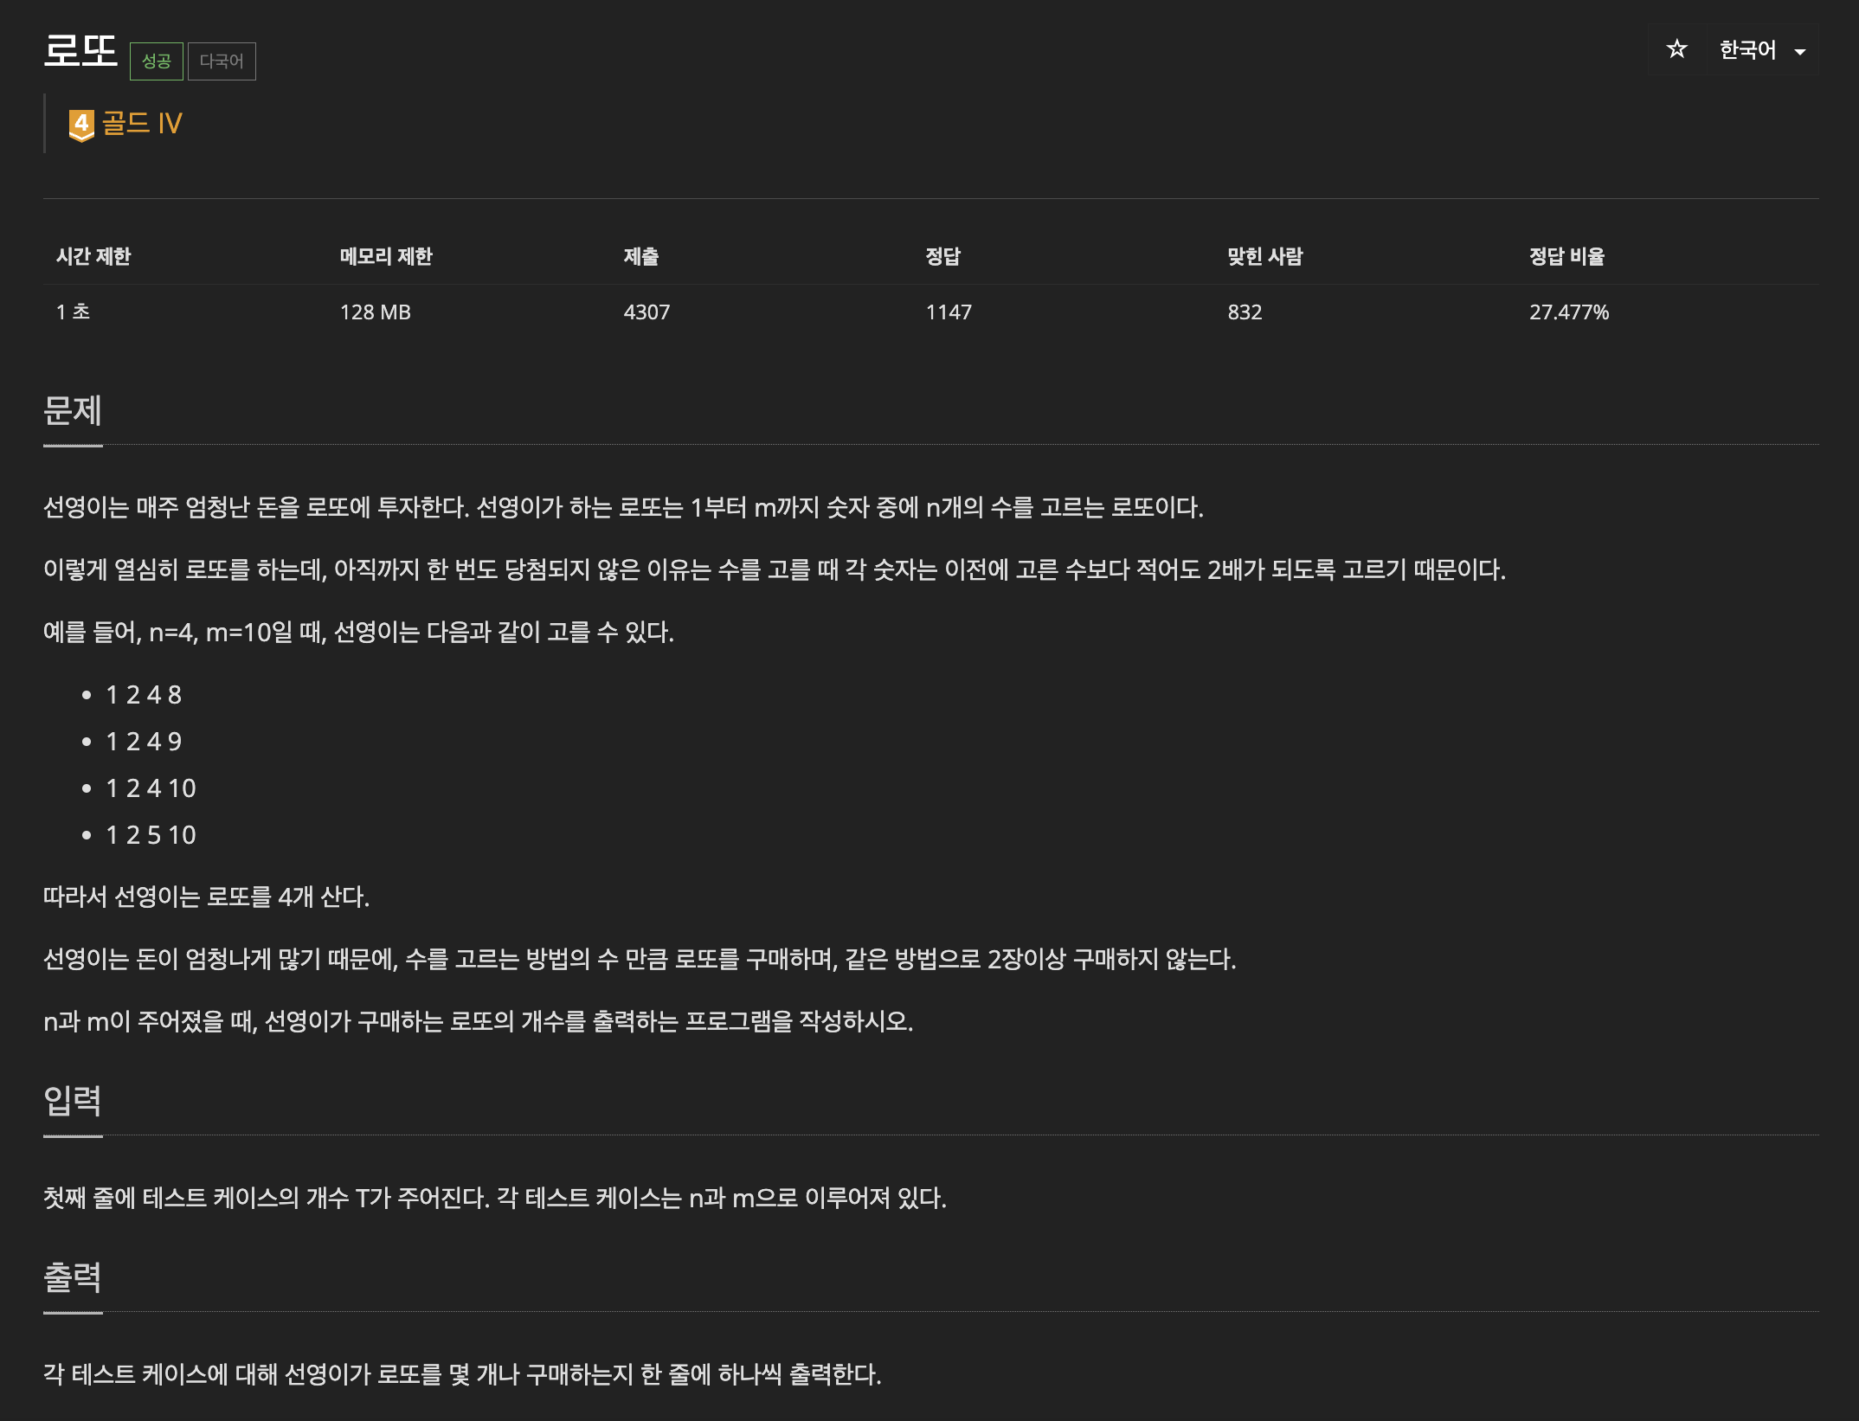Click the 시간 제한 column header
This screenshot has width=1859, height=1421.
click(93, 256)
